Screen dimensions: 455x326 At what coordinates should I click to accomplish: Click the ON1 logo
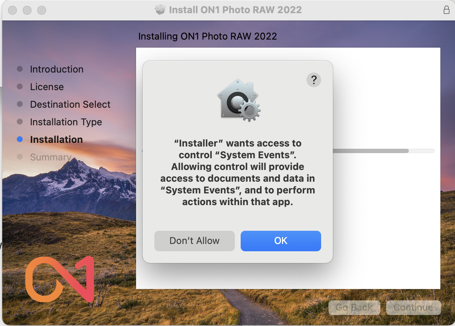60,279
